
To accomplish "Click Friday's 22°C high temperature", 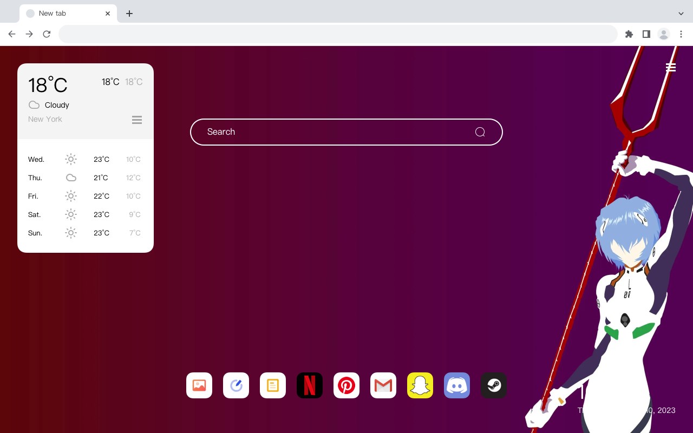I will tap(101, 196).
